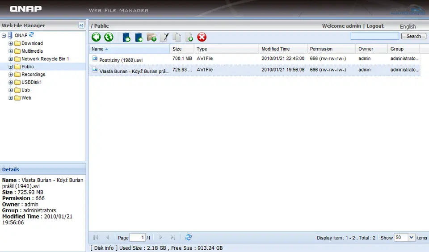Click the download file icon
Viewport: 429px width, 252px height.
pos(139,38)
